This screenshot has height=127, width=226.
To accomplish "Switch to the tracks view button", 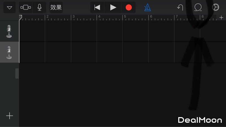I will [x=26, y=7].
